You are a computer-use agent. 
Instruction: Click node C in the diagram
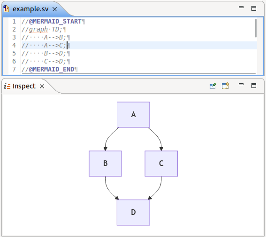[161, 163]
